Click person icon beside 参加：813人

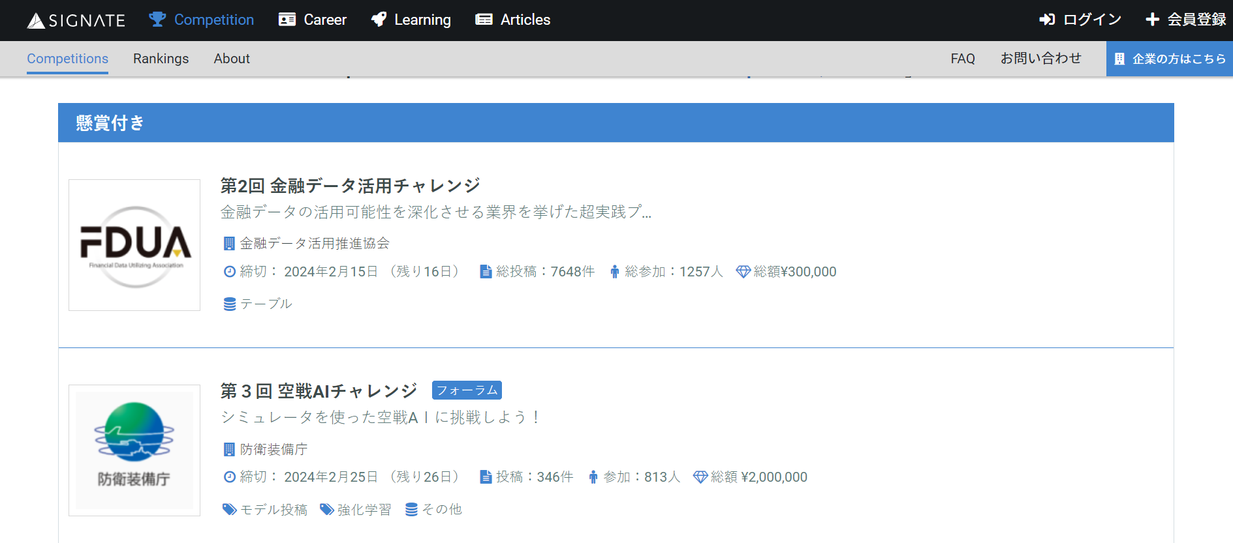[593, 477]
